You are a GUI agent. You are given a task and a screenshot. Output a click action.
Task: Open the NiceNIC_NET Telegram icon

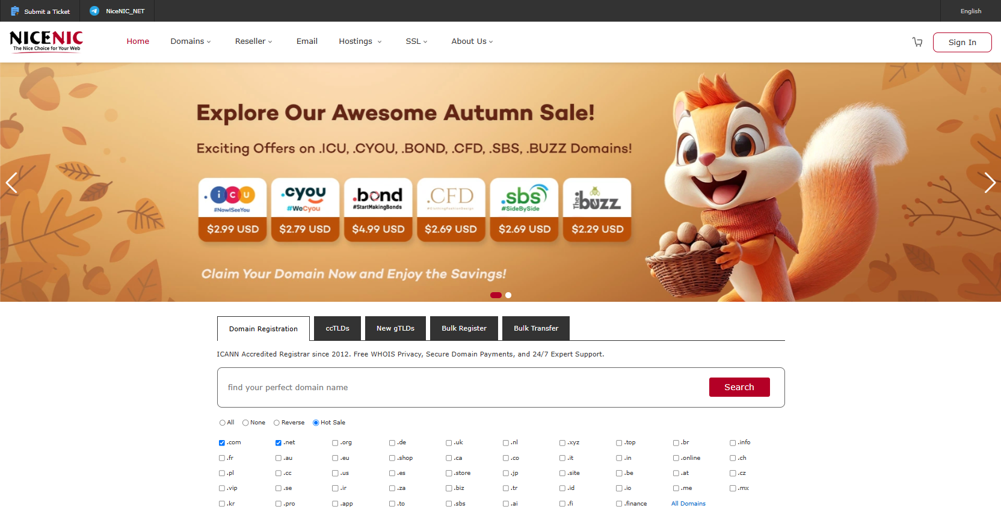pyautogui.click(x=94, y=11)
